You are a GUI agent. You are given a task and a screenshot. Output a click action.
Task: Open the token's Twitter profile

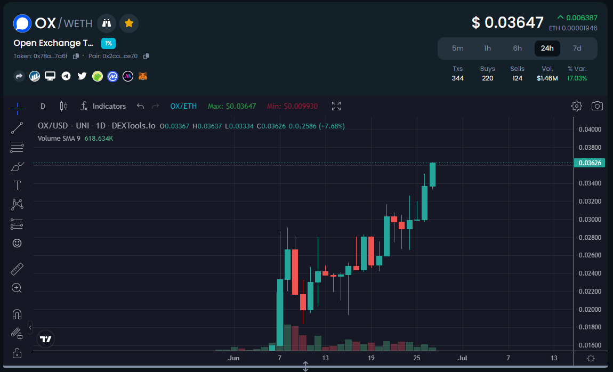click(x=82, y=76)
